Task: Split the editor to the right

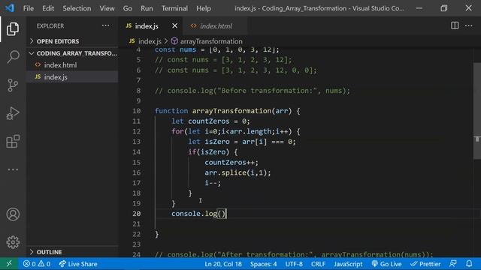Action: (455, 25)
